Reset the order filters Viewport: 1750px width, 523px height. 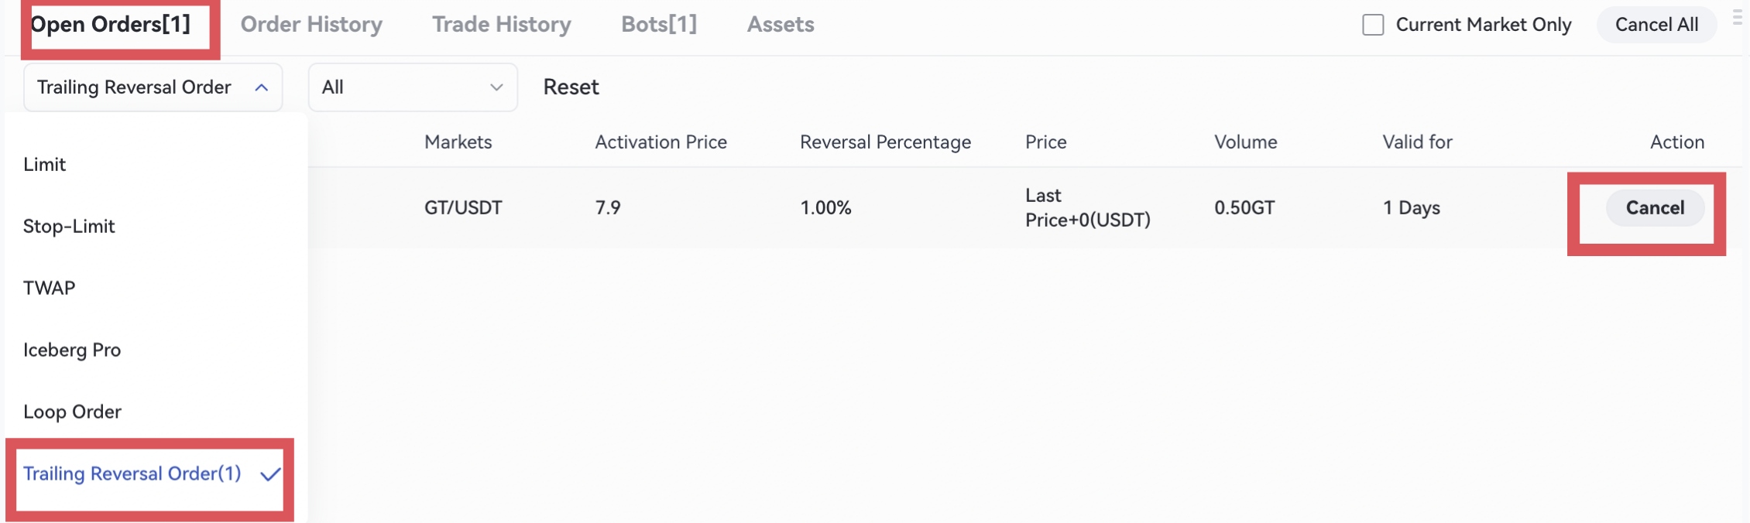(x=571, y=87)
